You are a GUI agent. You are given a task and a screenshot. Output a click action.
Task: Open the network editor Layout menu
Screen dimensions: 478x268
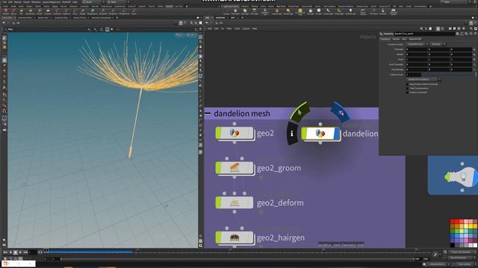coord(246,28)
